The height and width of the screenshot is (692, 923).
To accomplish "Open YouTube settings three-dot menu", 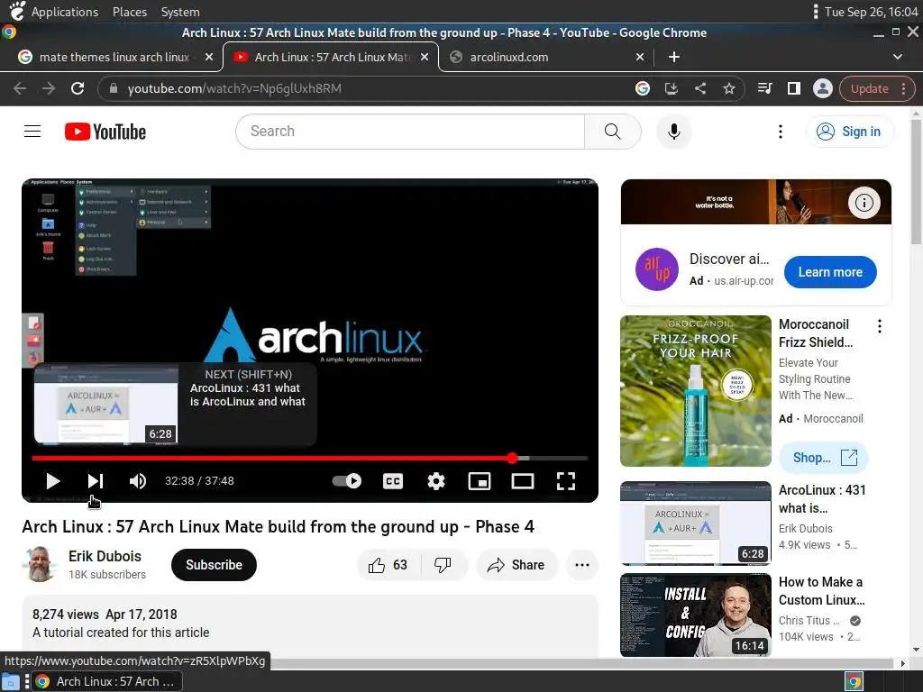I will [781, 132].
